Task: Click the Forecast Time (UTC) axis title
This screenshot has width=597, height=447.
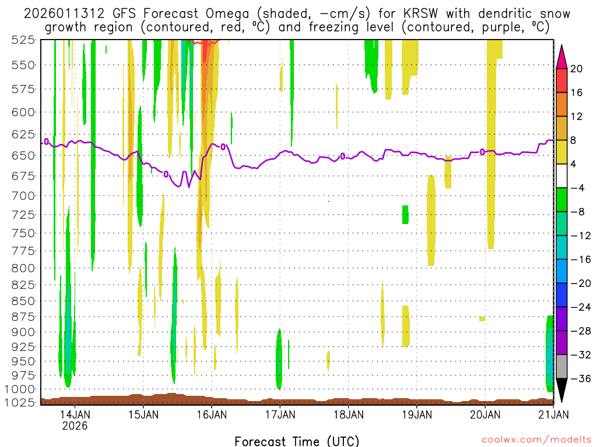Action: click(297, 441)
